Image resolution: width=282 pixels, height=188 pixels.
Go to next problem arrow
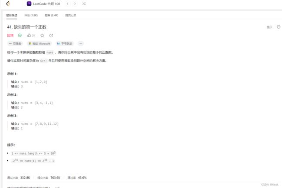pos(75,3)
